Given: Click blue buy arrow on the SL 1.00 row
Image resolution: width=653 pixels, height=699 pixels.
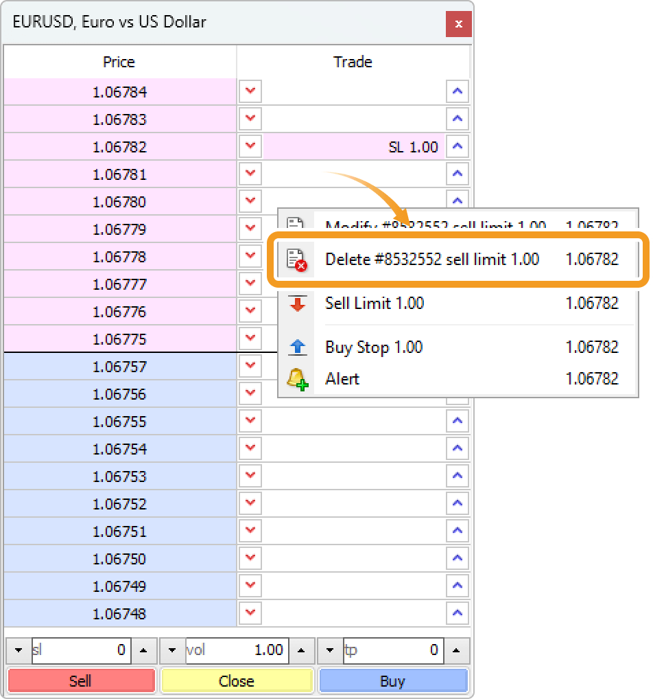Looking at the screenshot, I should [x=457, y=146].
